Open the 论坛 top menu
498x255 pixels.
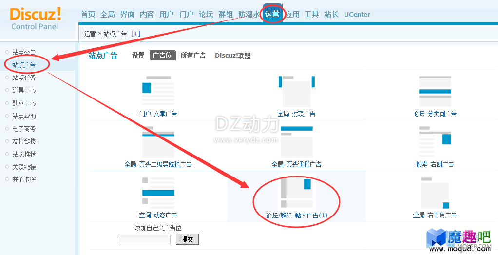coord(206,14)
